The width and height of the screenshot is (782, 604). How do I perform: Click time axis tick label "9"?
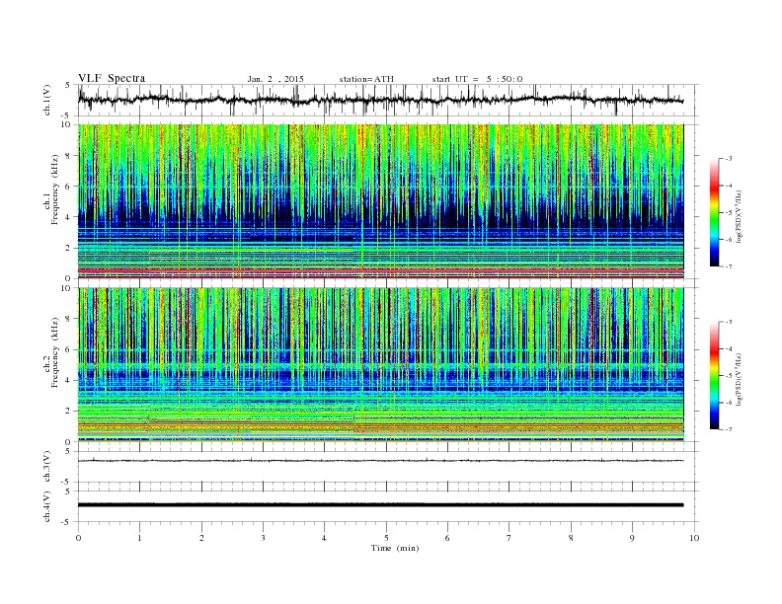coord(632,538)
